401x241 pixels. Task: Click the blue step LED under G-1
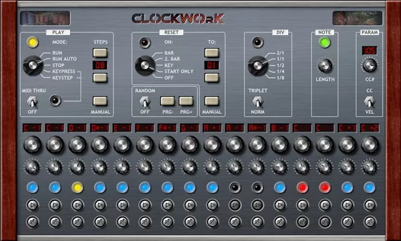coord(190,188)
